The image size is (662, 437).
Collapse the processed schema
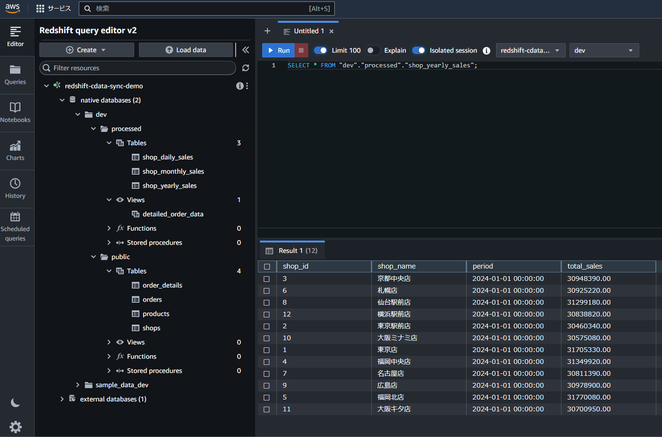coord(93,129)
